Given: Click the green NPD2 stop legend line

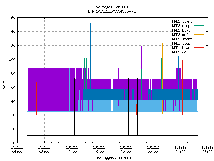Looking at the screenshot, I should point(199,26).
